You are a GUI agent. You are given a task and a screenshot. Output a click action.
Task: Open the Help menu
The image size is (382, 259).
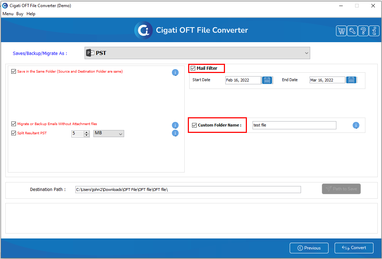pos(31,14)
